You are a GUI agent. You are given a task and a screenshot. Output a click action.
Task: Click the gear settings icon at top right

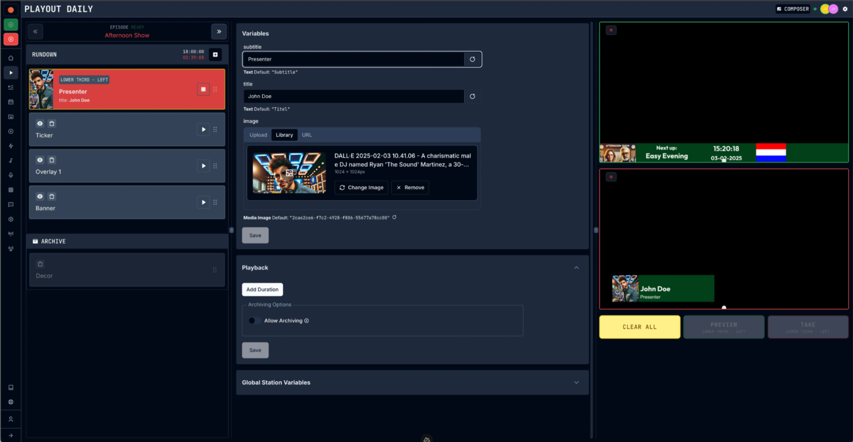pos(845,9)
